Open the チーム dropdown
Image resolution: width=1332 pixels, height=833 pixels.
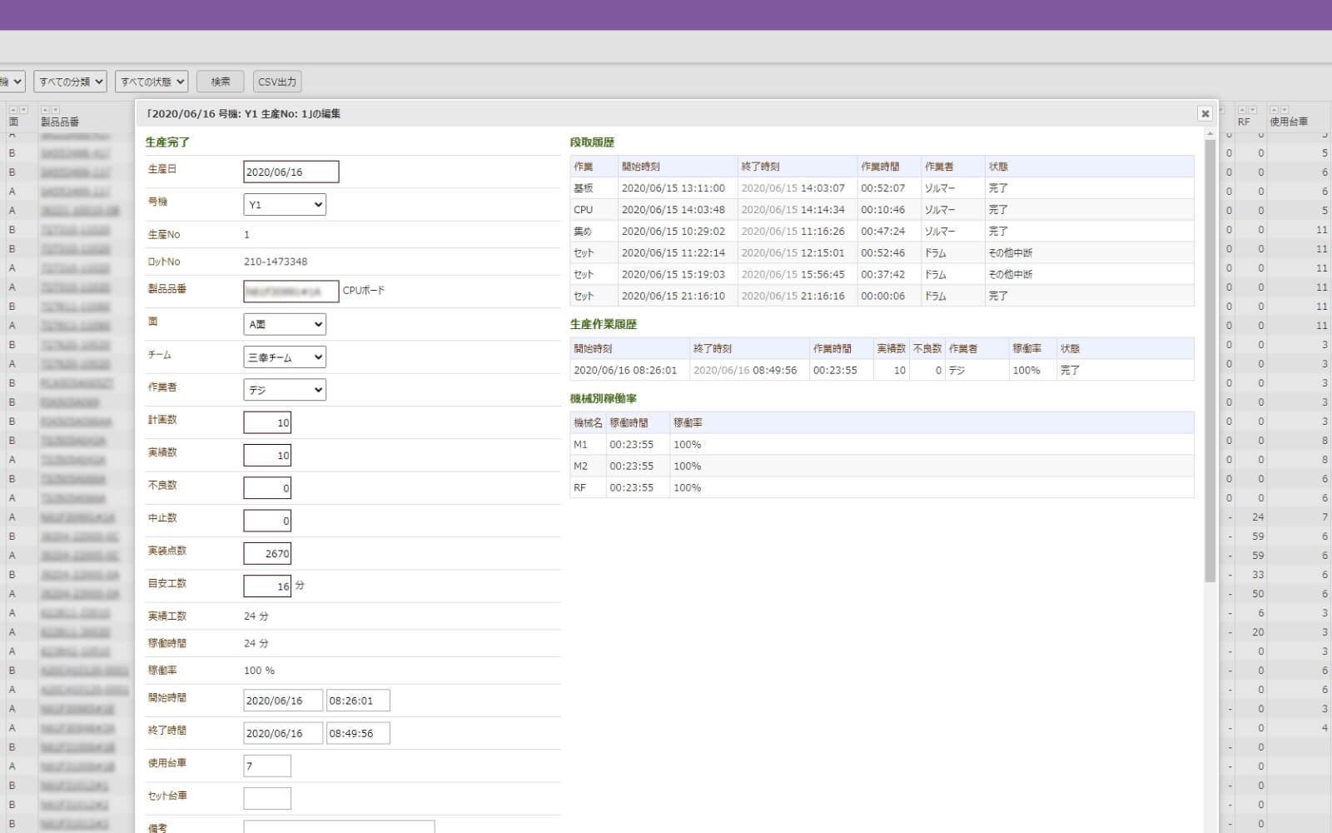(285, 357)
